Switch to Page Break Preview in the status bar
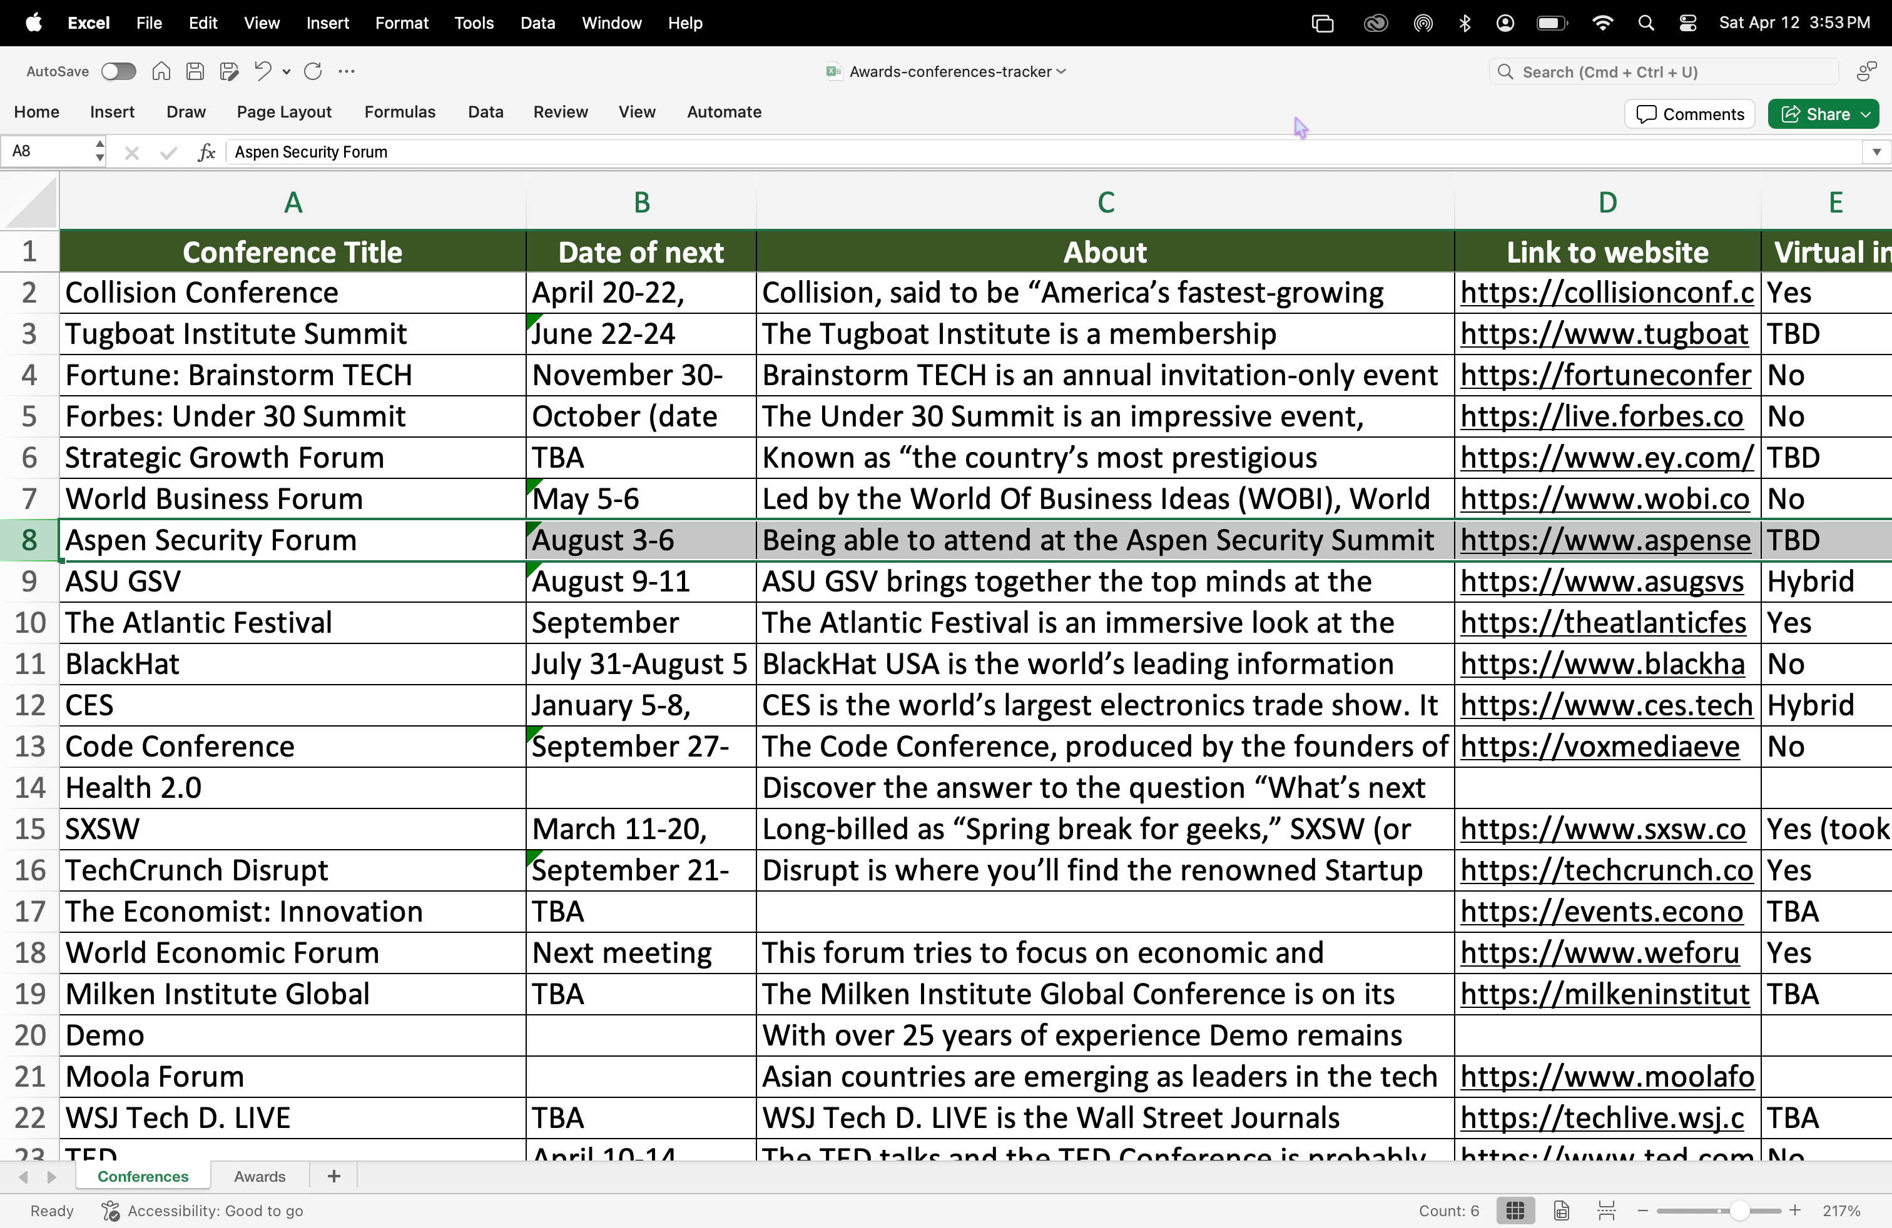Screen dimensions: 1892x1228 pyautogui.click(x=1606, y=1210)
